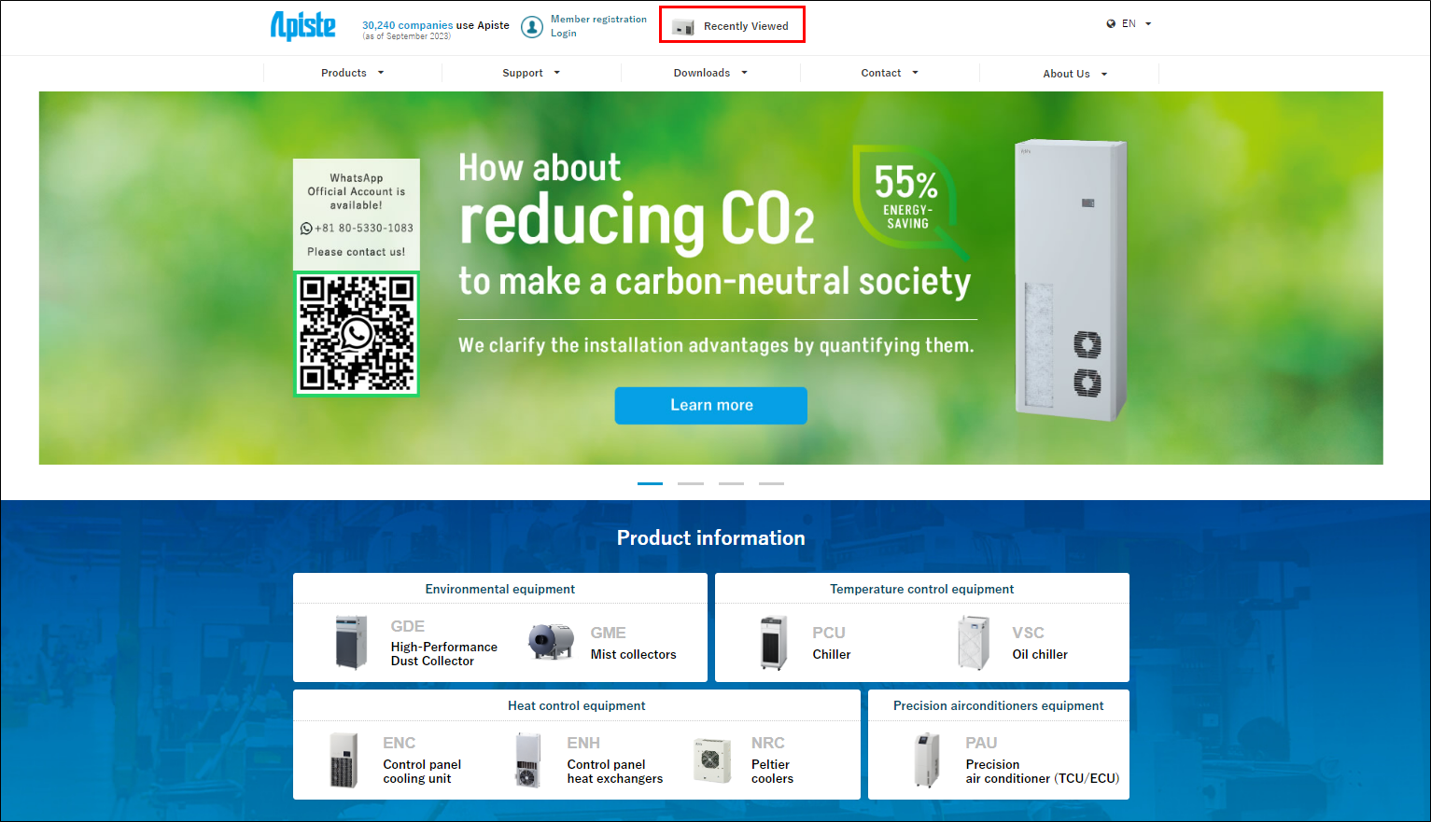Click the Login link
Viewport: 1431px width, 822px height.
[x=564, y=34]
